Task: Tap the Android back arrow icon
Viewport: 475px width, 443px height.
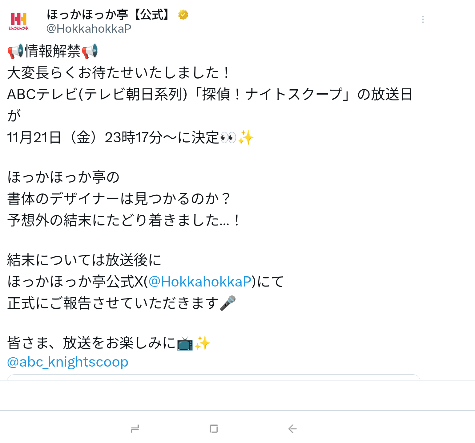Action: coord(292,429)
